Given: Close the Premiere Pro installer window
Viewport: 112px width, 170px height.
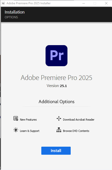Looking at the screenshot, I should [x=106, y=3].
